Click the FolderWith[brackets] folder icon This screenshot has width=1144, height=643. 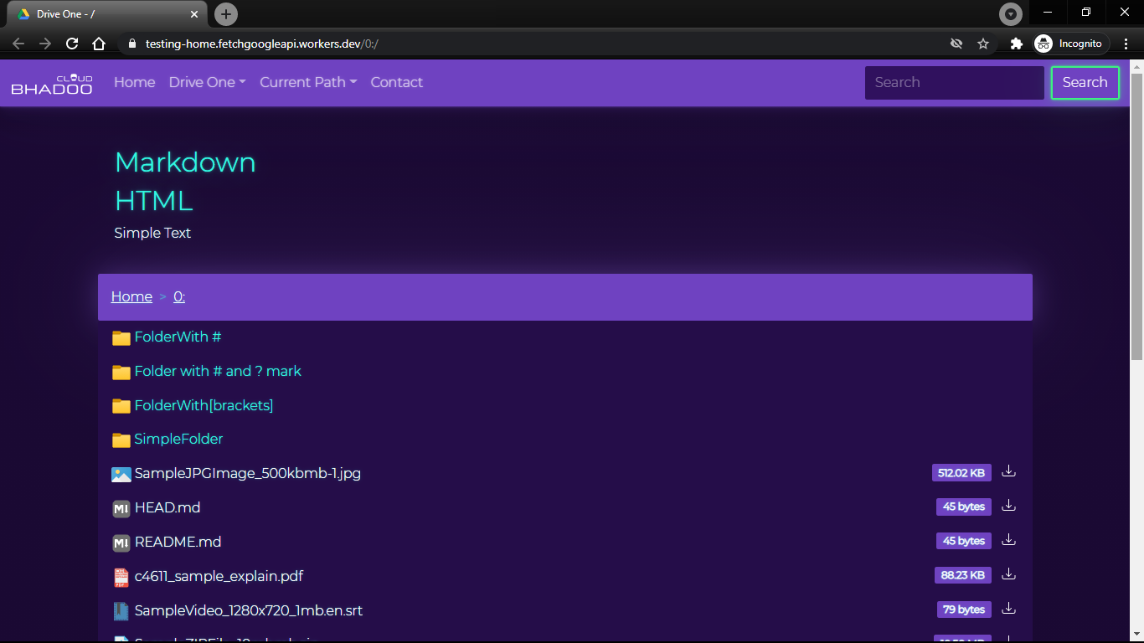[x=121, y=406]
